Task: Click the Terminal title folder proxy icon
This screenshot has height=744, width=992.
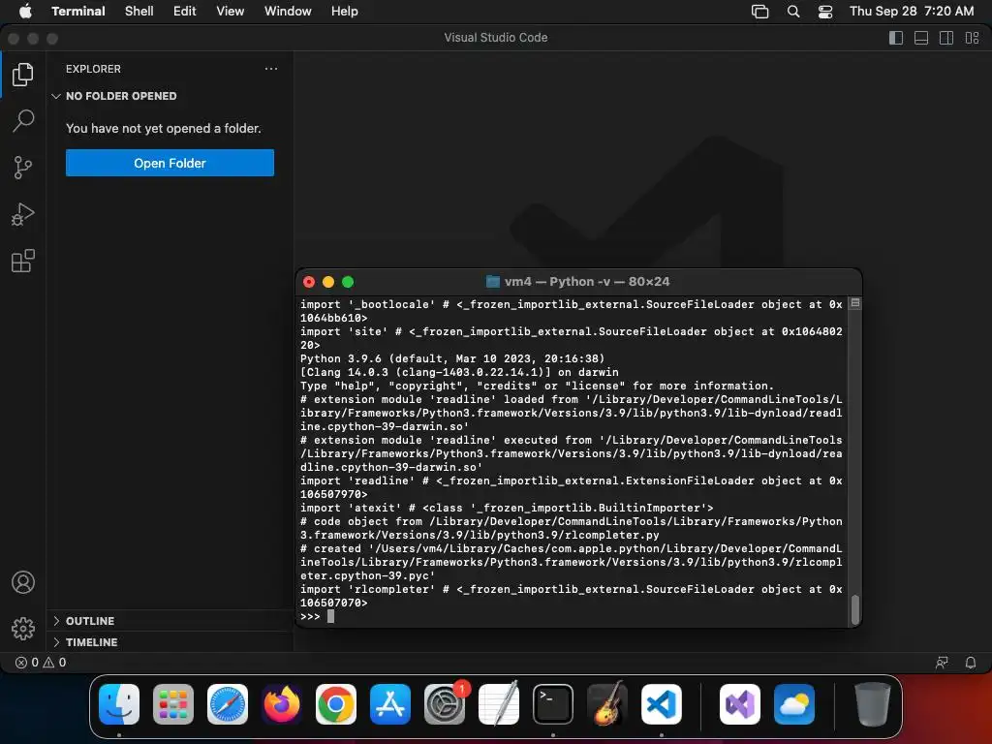Action: pos(493,282)
